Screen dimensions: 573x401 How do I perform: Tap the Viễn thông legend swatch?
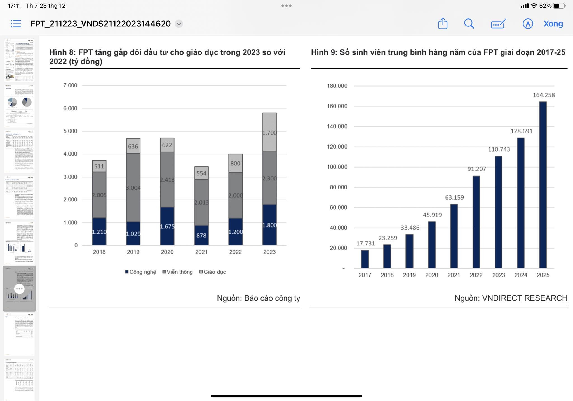[x=164, y=272]
